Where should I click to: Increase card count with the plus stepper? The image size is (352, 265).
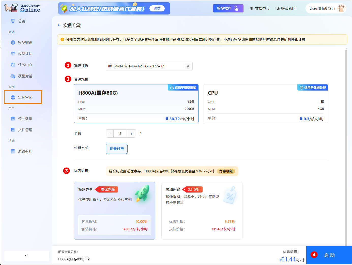(131, 133)
